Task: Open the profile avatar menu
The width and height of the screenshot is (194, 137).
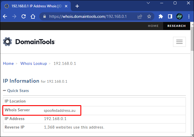Action: (x=179, y=16)
